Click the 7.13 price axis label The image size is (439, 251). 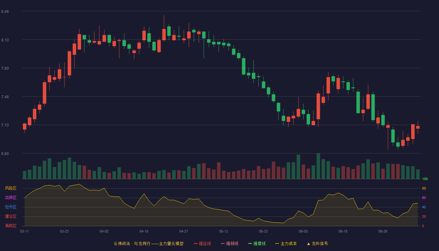pyautogui.click(x=5, y=125)
